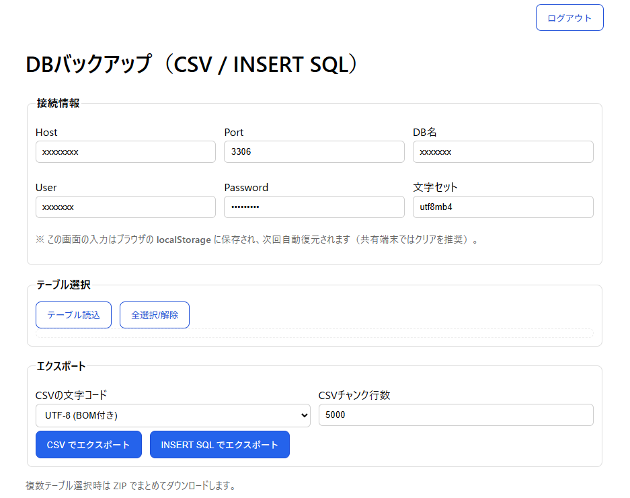This screenshot has height=498, width=630.
Task: Click the INSERT SQL でエクスポート button
Action: tap(219, 445)
